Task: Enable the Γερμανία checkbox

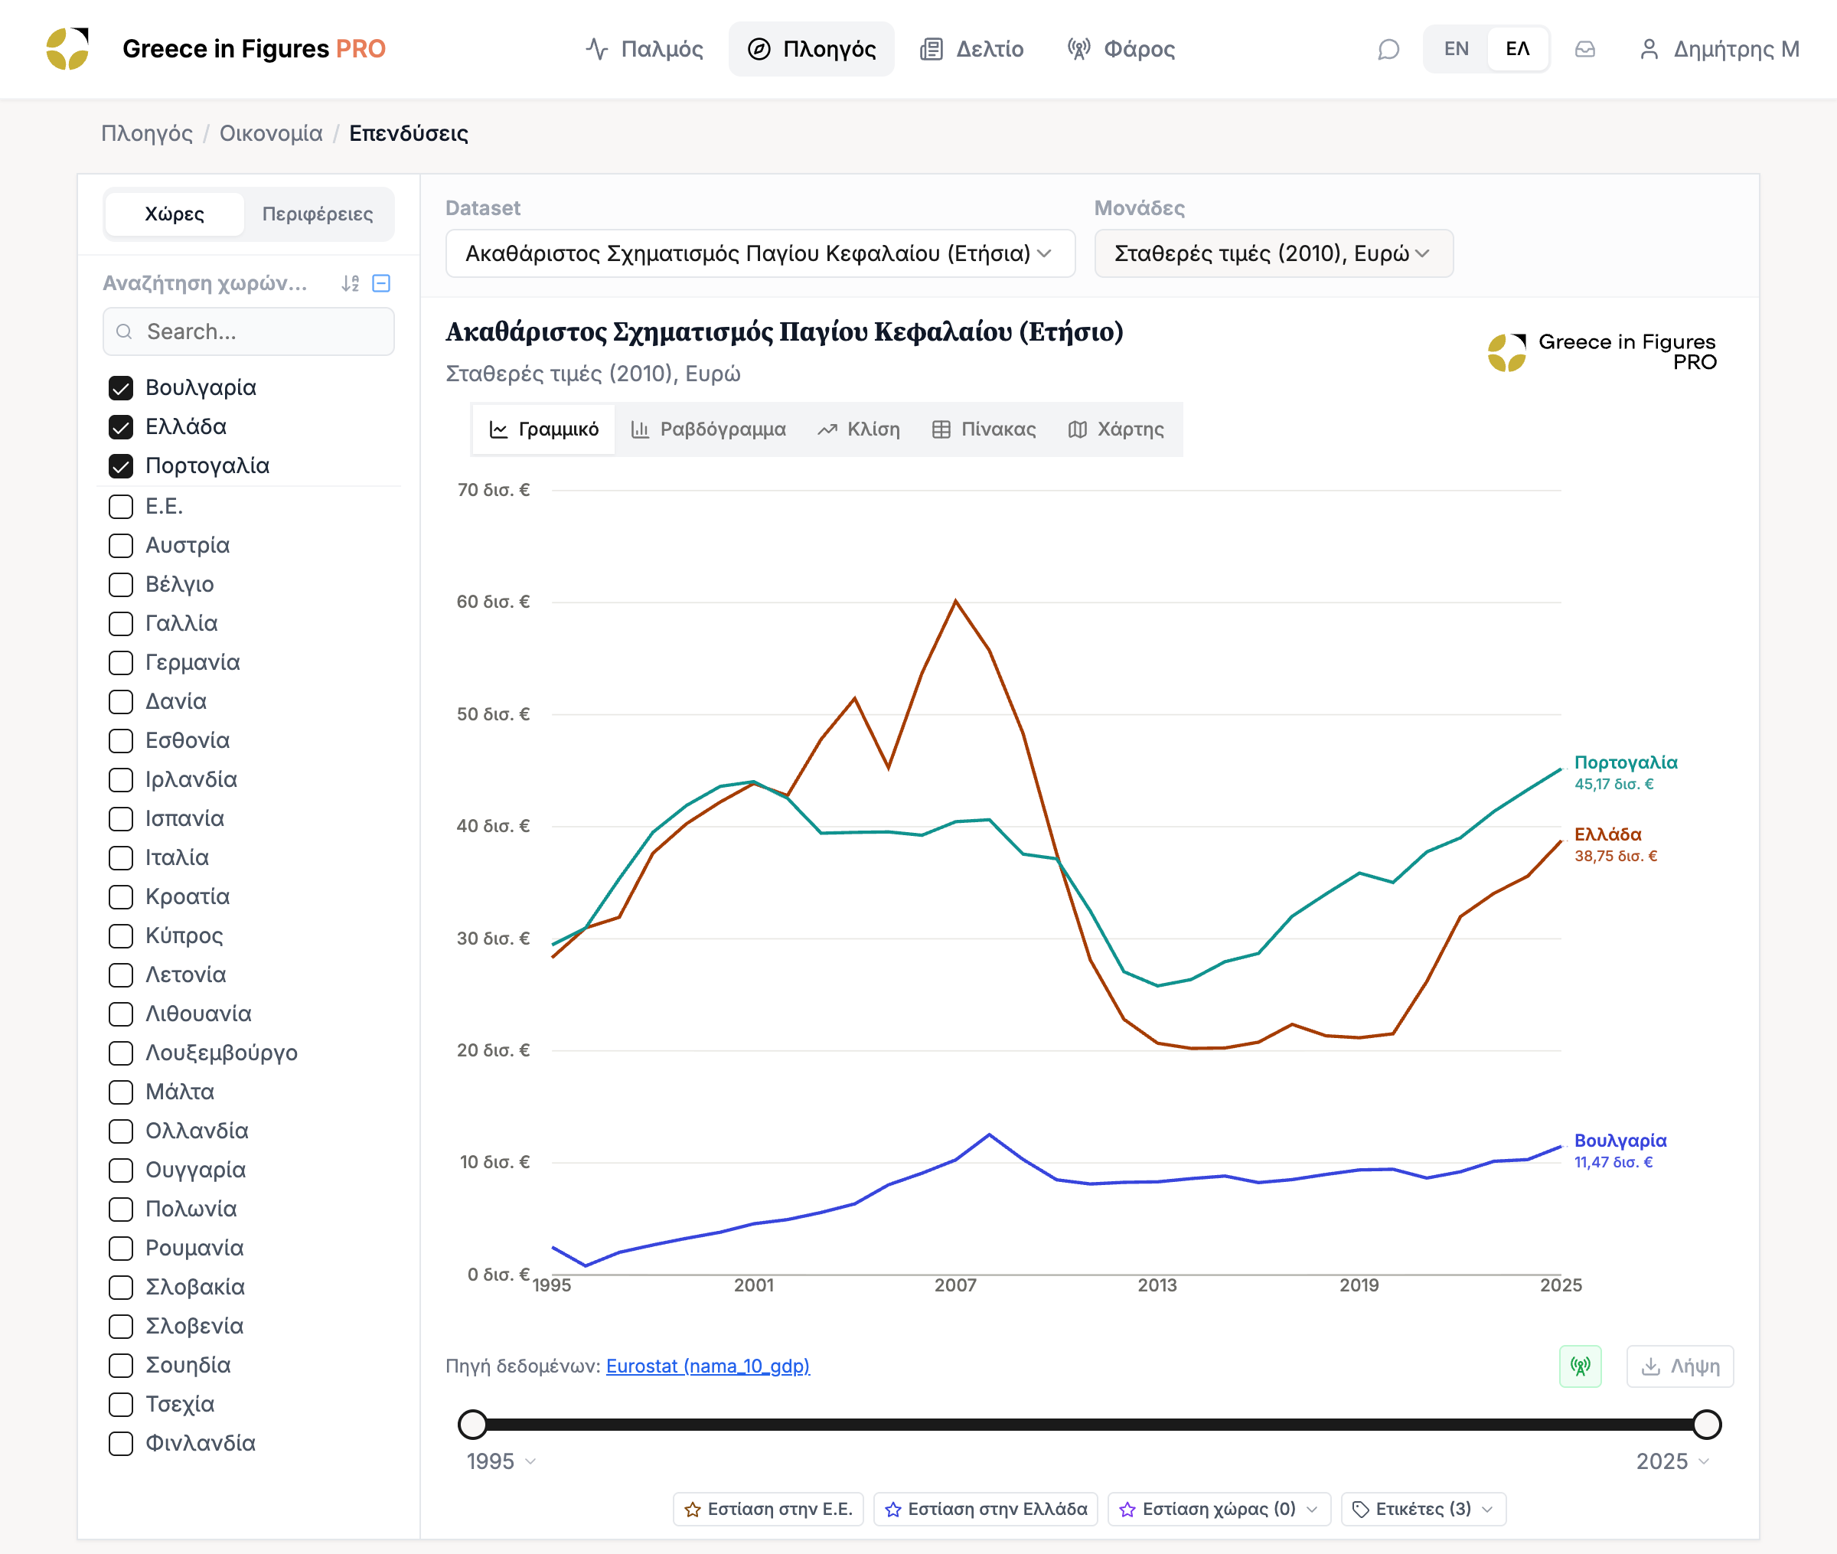Action: [x=121, y=662]
